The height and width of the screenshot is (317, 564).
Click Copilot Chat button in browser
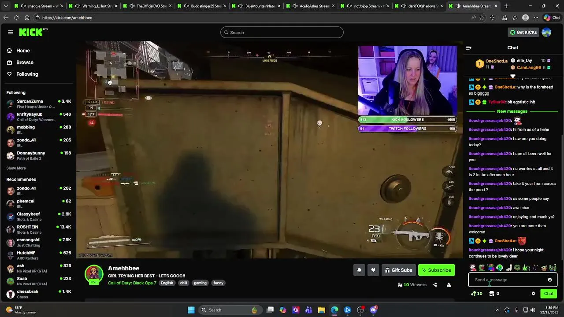[x=552, y=18]
